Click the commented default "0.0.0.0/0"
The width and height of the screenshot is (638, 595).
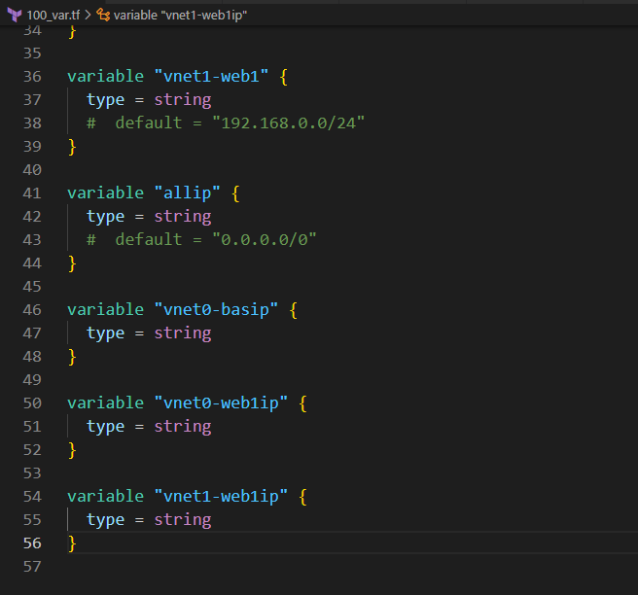(x=265, y=240)
